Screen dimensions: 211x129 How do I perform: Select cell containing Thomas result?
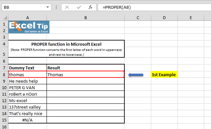(86, 75)
